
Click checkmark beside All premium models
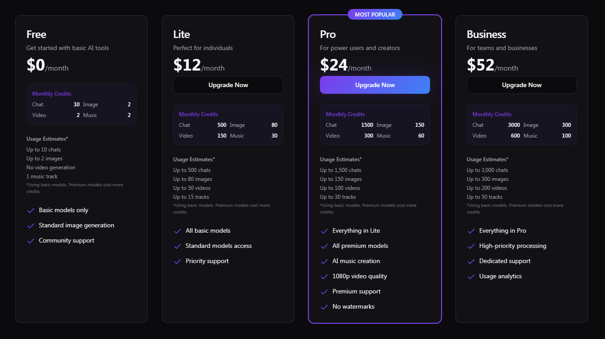pyautogui.click(x=324, y=246)
